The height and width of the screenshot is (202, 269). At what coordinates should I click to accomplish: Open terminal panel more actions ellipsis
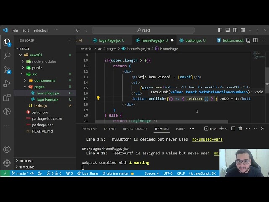tap(248, 128)
